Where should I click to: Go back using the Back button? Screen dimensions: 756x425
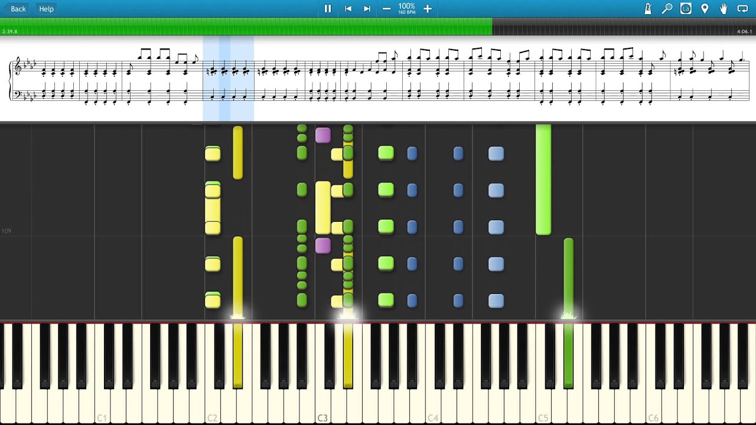click(14, 9)
